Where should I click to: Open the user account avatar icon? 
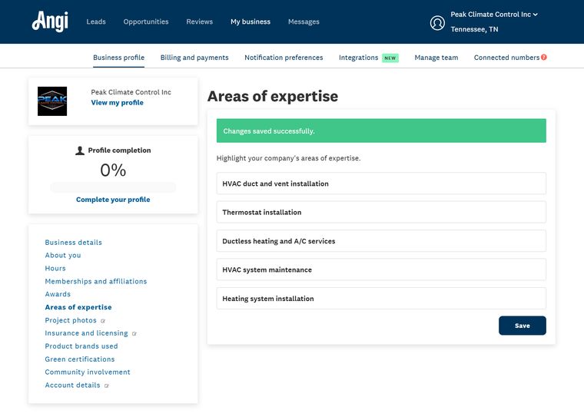(x=437, y=23)
